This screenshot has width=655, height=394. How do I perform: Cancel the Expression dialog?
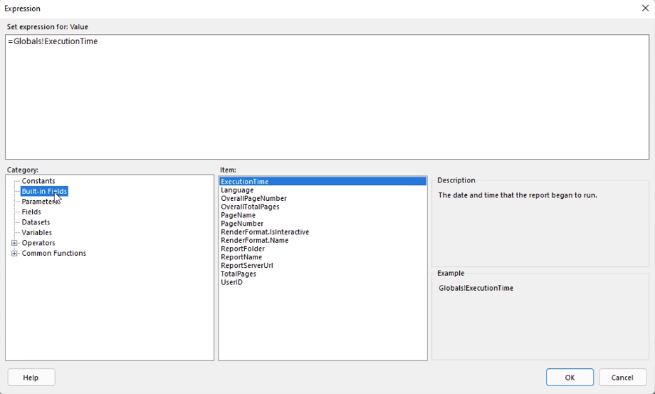622,378
